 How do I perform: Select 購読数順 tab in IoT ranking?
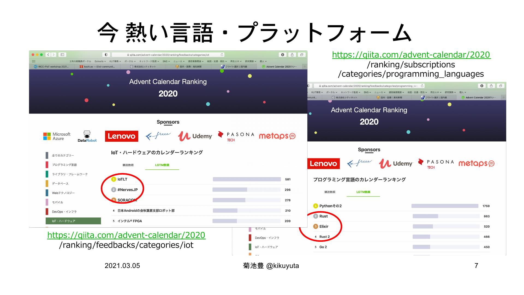(128, 165)
